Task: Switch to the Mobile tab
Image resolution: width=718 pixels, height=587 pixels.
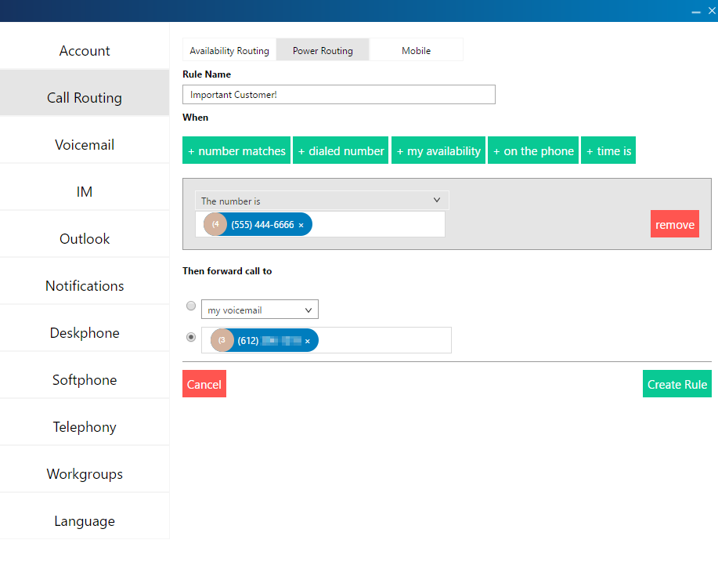Action: tap(417, 50)
